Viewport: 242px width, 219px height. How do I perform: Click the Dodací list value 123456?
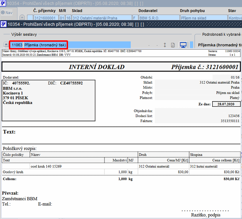point(233,116)
